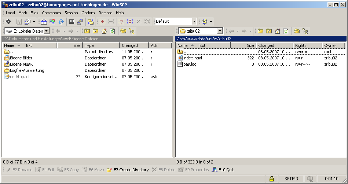
Task: Open the Session menu
Action: (x=71, y=13)
